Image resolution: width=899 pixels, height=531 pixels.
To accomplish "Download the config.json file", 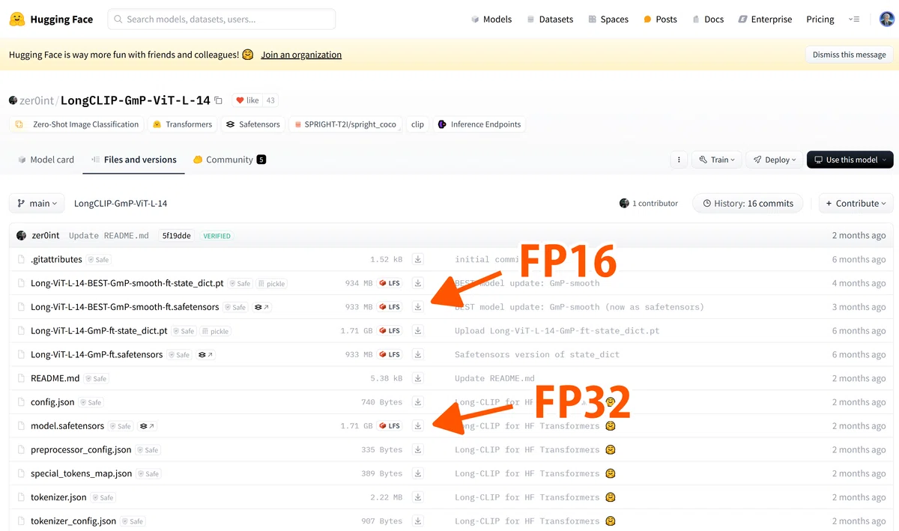I will coord(418,402).
